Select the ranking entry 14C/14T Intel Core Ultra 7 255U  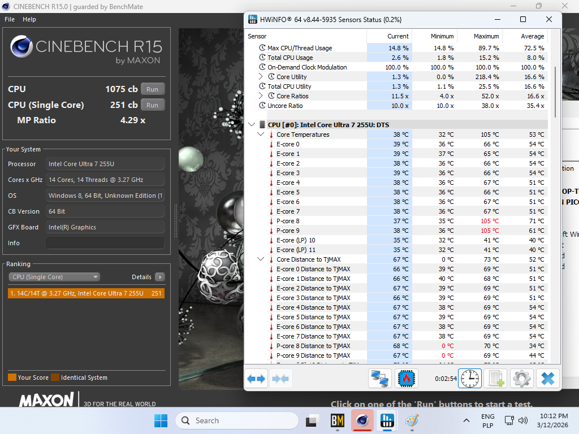pos(86,293)
